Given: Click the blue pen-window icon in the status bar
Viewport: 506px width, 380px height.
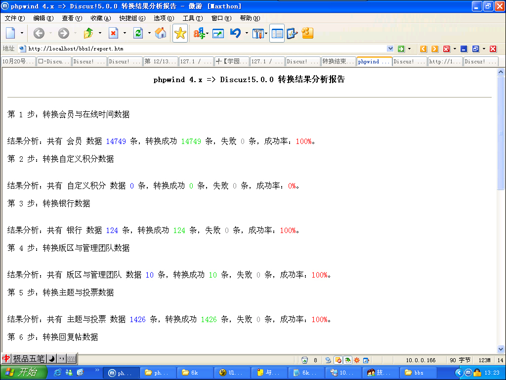Looking at the screenshot, I should [366, 360].
